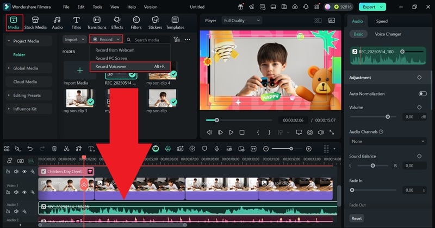This screenshot has width=435, height=228.
Task: Choose Record PC Screen option
Action: point(111,58)
